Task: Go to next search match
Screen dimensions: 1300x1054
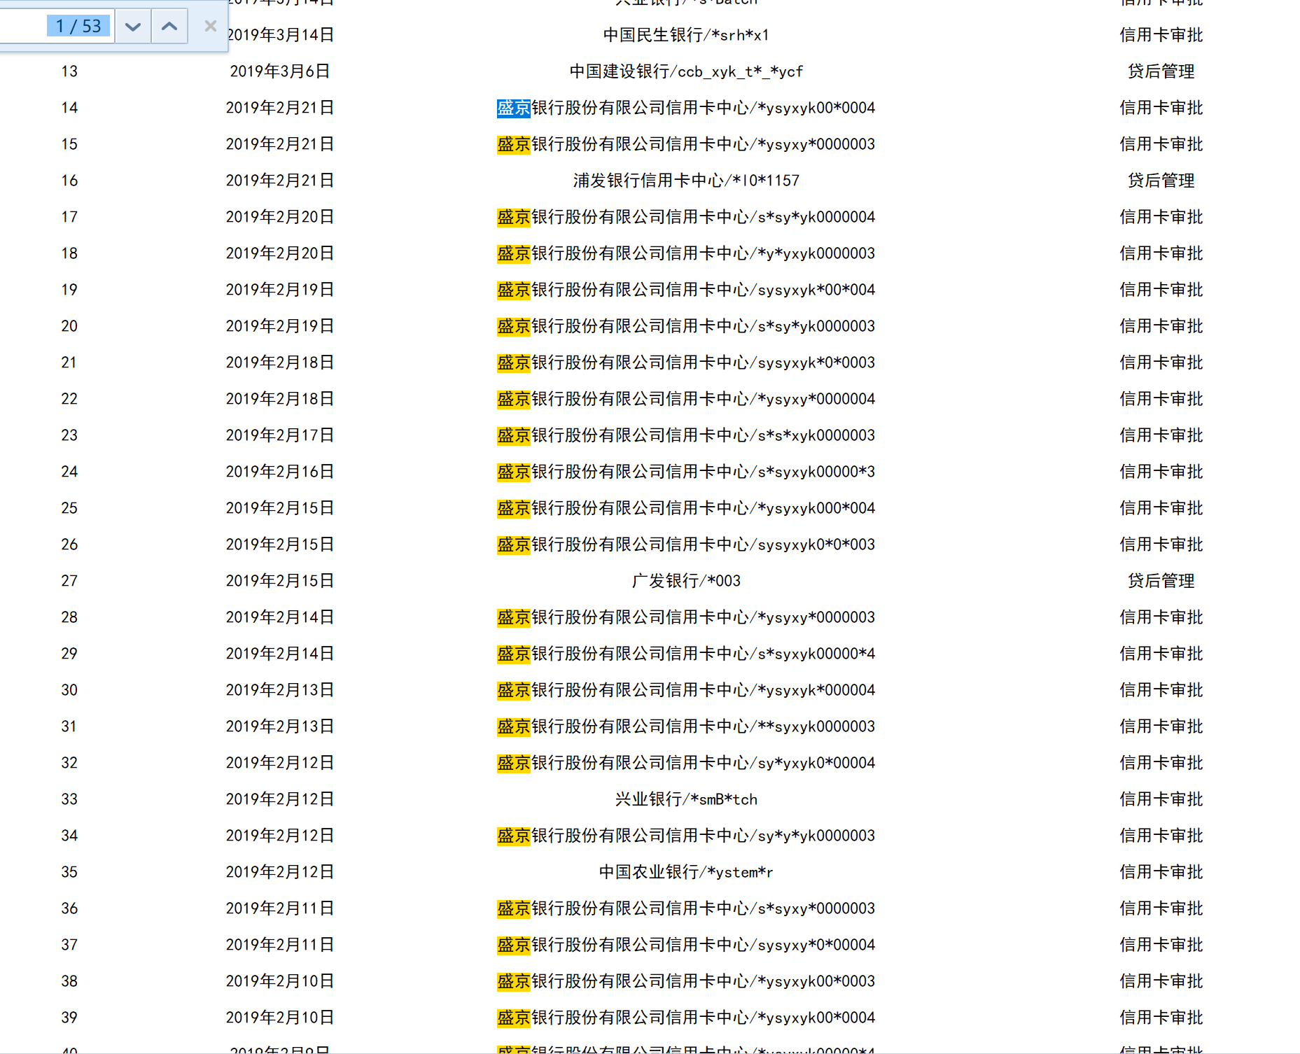Action: (x=133, y=27)
